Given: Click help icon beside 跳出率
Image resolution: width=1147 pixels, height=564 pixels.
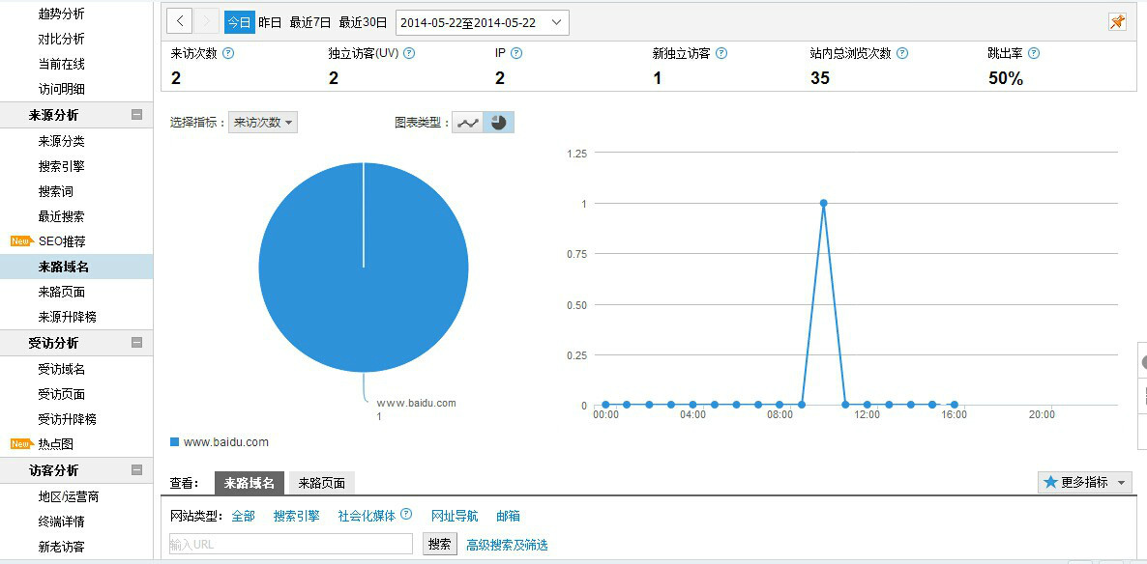Looking at the screenshot, I should (x=1034, y=54).
